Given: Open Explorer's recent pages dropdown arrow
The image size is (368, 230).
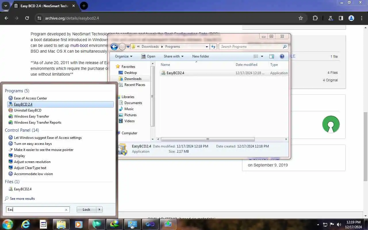Looking at the screenshot, I should click(128, 47).
